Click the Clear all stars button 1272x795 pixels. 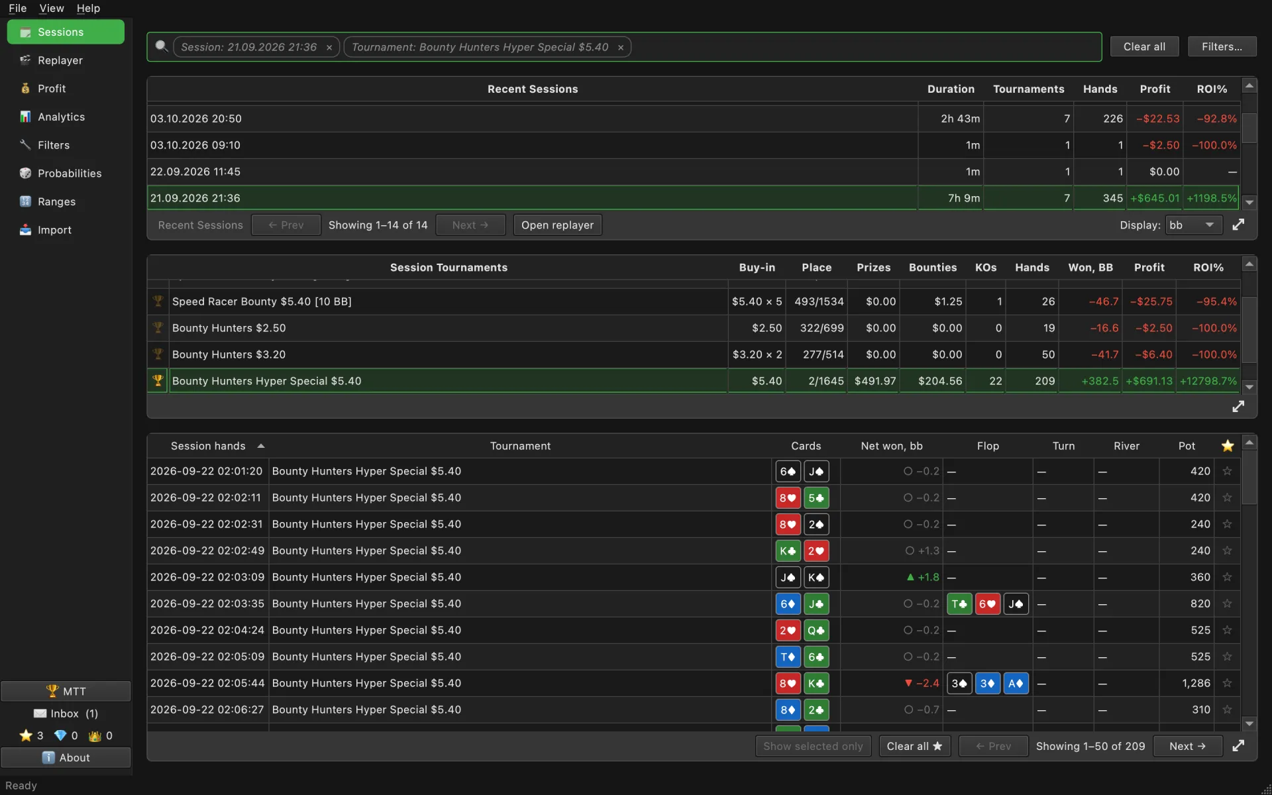[x=914, y=746]
